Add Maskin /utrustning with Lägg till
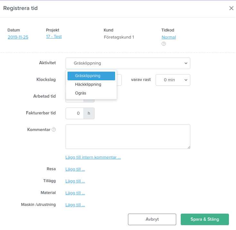 pos(75,205)
